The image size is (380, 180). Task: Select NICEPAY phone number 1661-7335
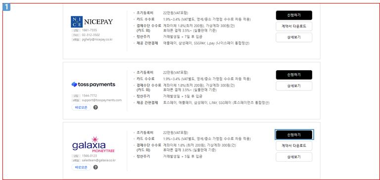pyautogui.click(x=89, y=30)
